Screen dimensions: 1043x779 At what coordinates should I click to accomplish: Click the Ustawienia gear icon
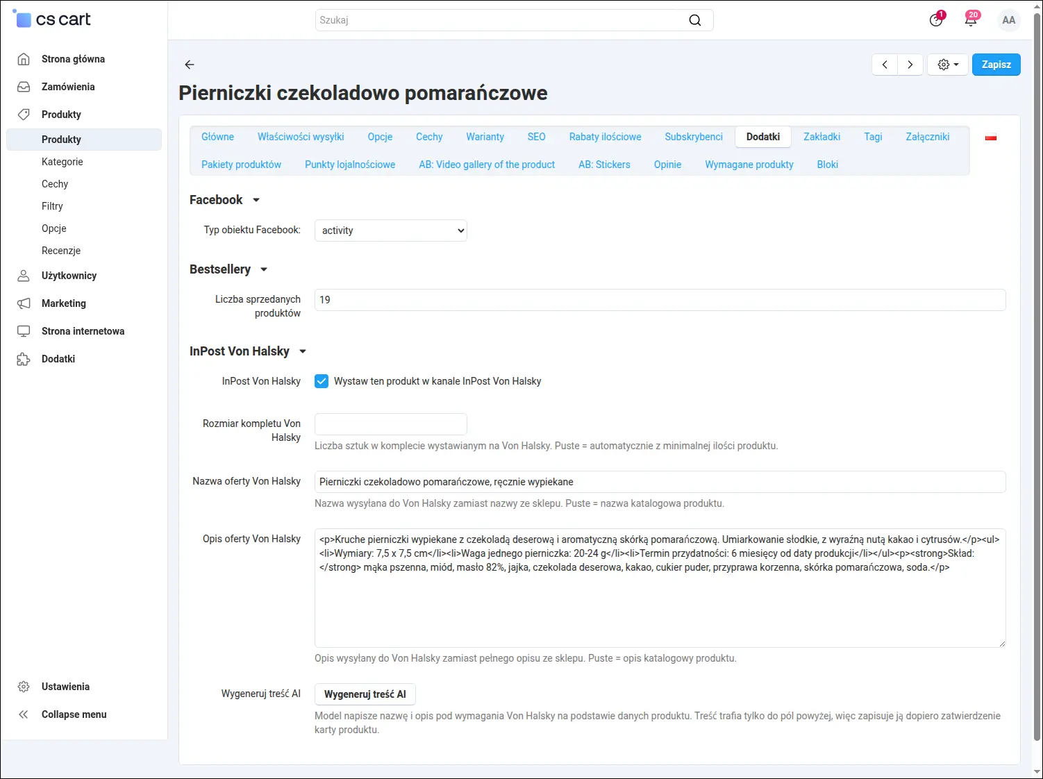24,687
